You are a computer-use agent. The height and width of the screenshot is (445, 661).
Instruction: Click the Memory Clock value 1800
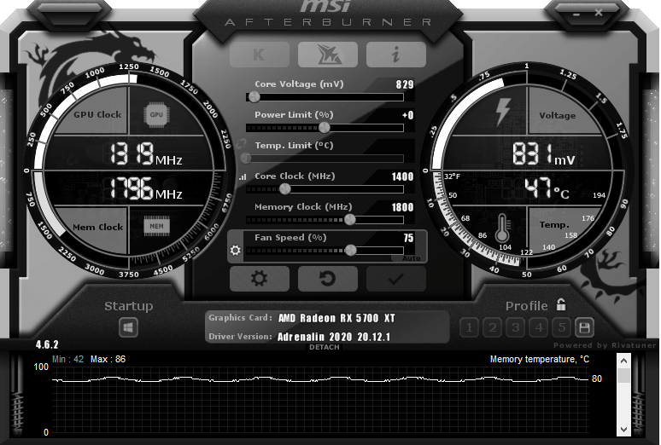point(402,207)
